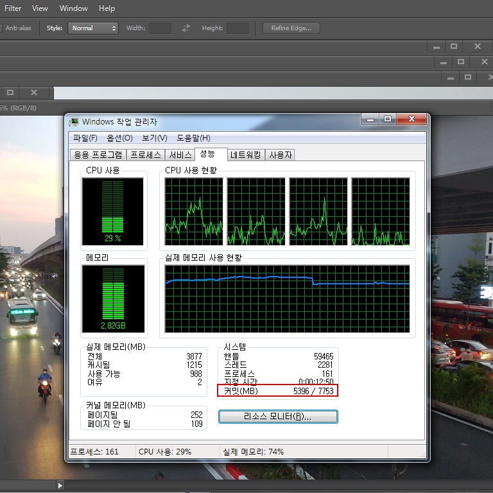
Task: Click the 리소스 모니터(R) button
Action: point(278,417)
